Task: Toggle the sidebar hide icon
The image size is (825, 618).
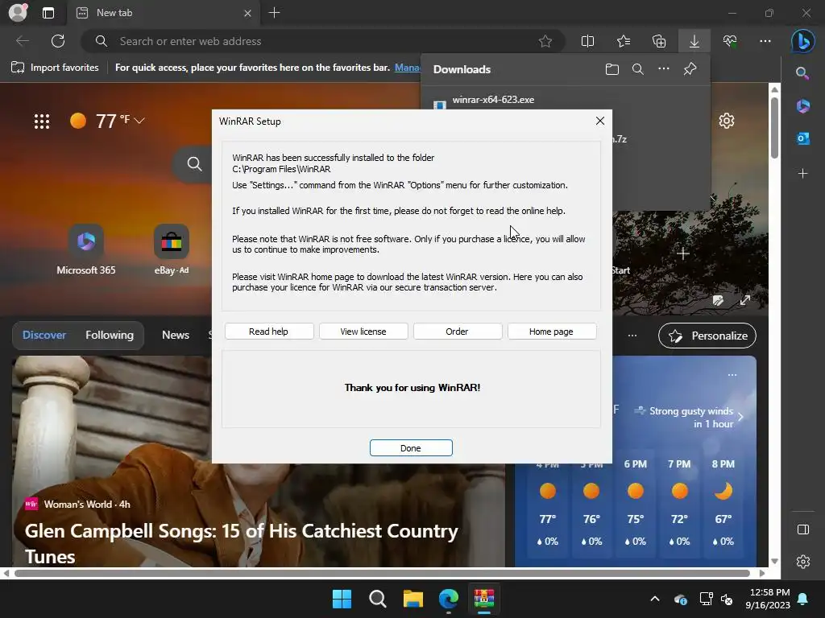Action: click(803, 529)
